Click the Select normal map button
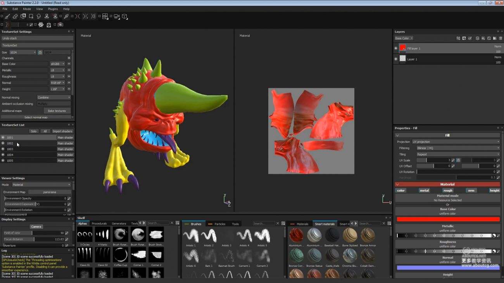Screen dimensions: 504x283 [x=36, y=117]
